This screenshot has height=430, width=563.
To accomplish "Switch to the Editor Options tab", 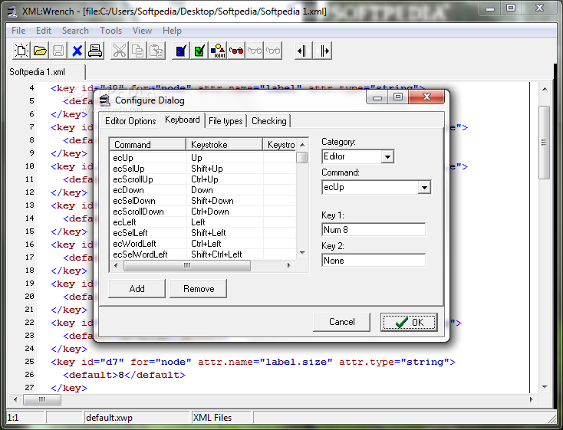I will pyautogui.click(x=130, y=121).
